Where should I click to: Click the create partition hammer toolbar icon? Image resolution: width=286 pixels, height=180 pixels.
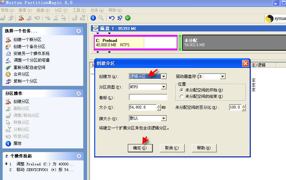pos(21,18)
